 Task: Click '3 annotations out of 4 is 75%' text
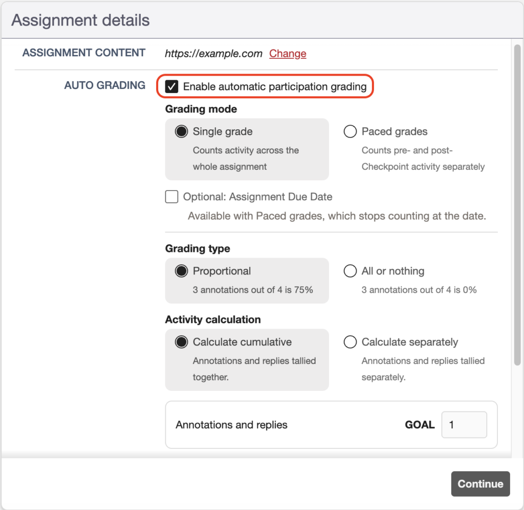click(253, 290)
